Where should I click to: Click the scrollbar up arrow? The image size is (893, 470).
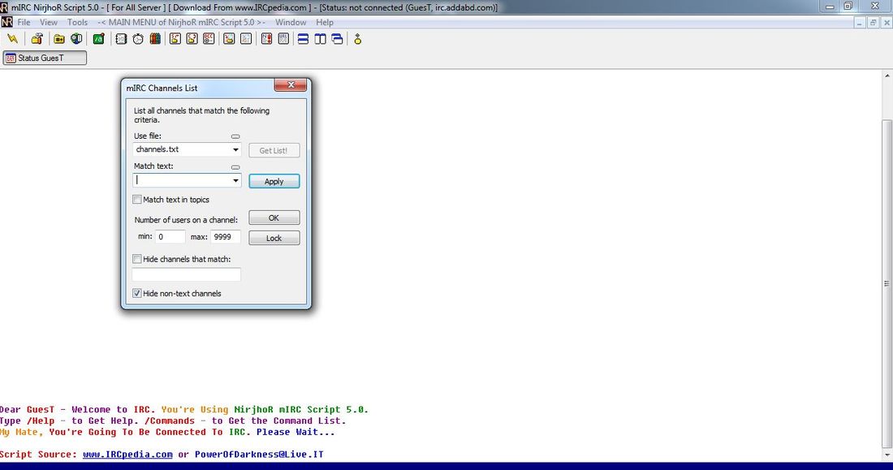coord(887,75)
